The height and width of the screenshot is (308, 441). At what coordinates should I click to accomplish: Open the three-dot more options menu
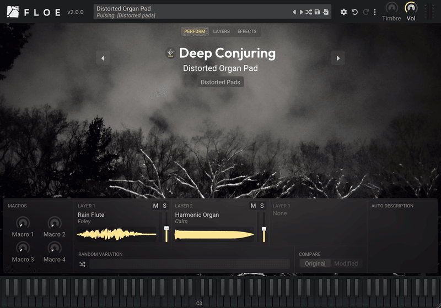tap(375, 12)
